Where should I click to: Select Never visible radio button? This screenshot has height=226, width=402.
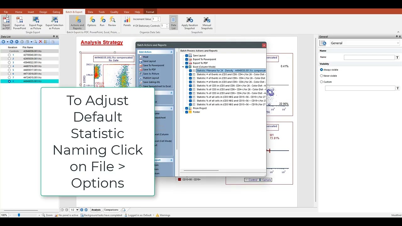point(321,76)
